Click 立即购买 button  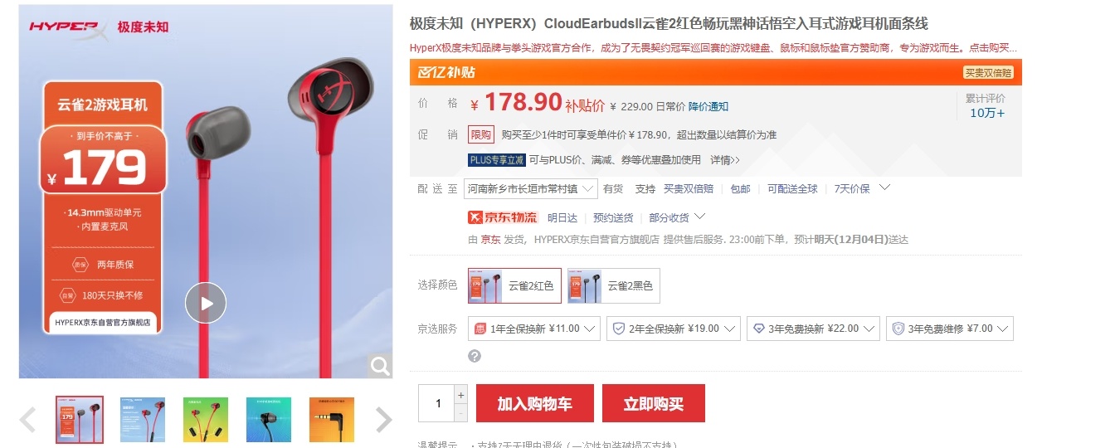[653, 403]
